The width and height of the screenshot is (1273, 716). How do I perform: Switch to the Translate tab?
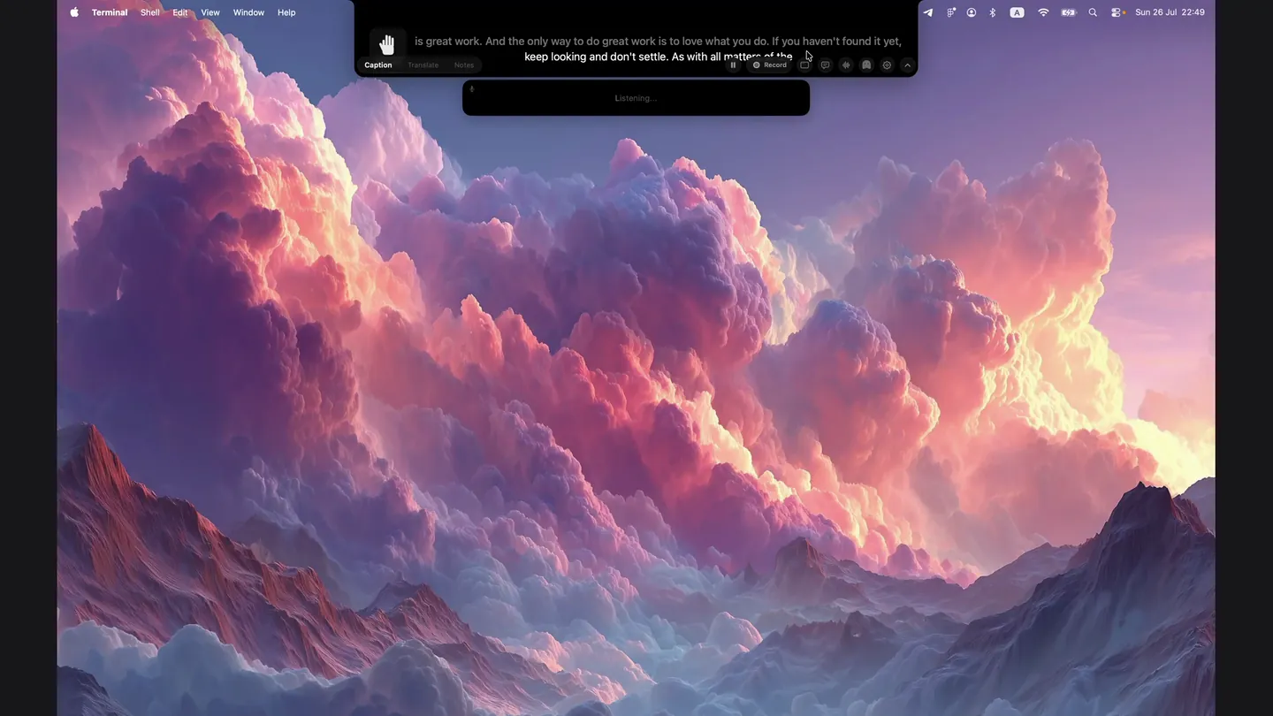423,65
